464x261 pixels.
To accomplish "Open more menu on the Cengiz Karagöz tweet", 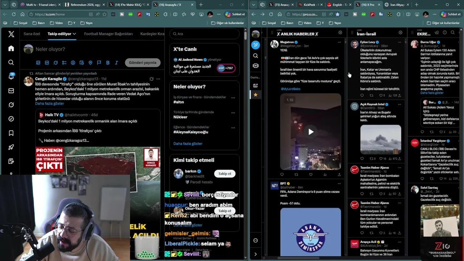I will [158, 79].
